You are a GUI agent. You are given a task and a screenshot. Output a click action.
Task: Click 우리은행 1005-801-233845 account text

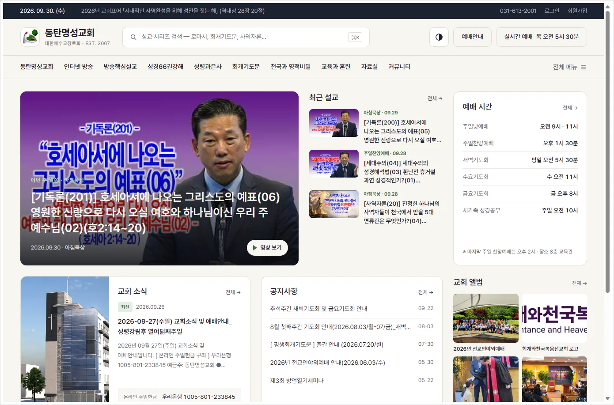tap(199, 397)
